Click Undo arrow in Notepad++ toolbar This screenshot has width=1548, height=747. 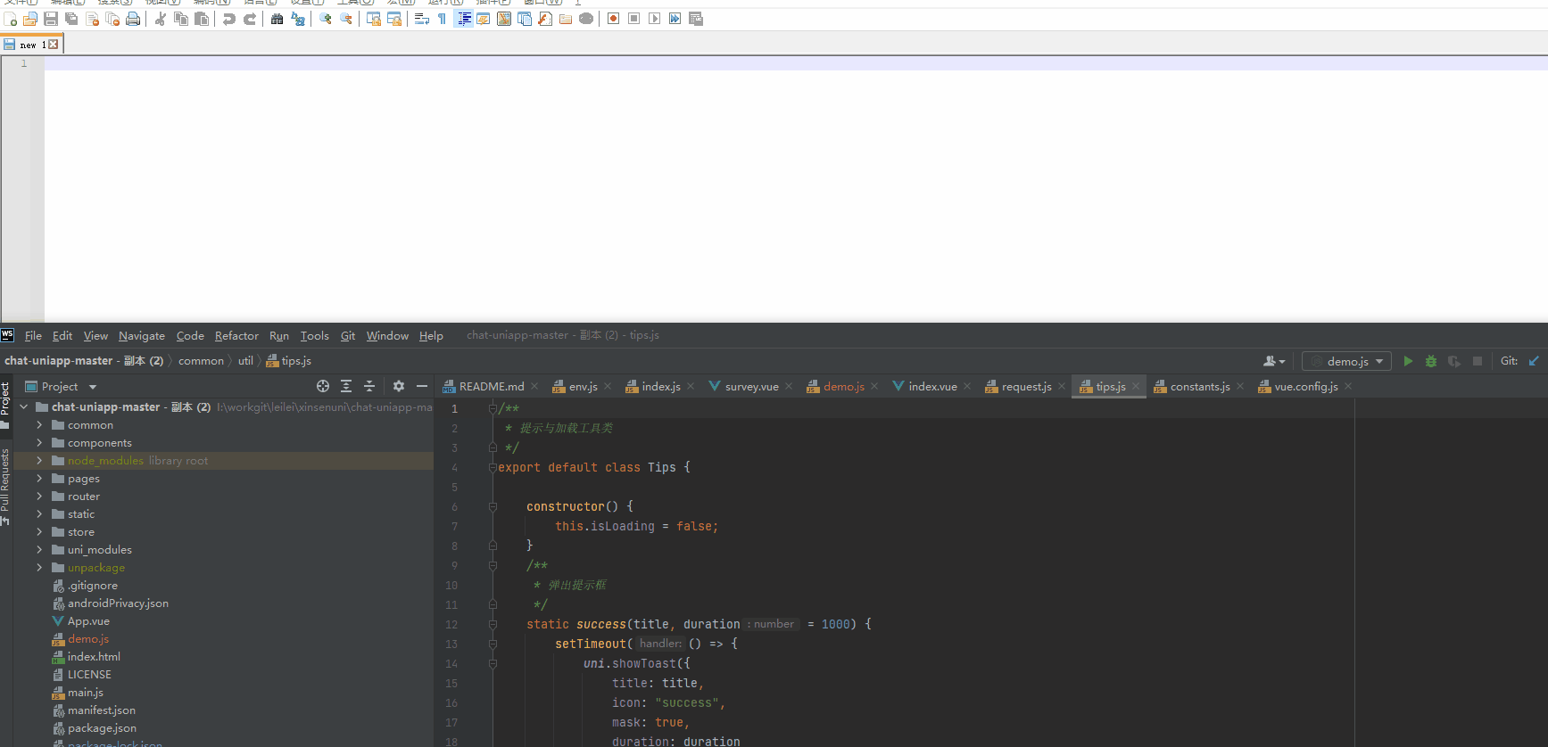point(229,19)
